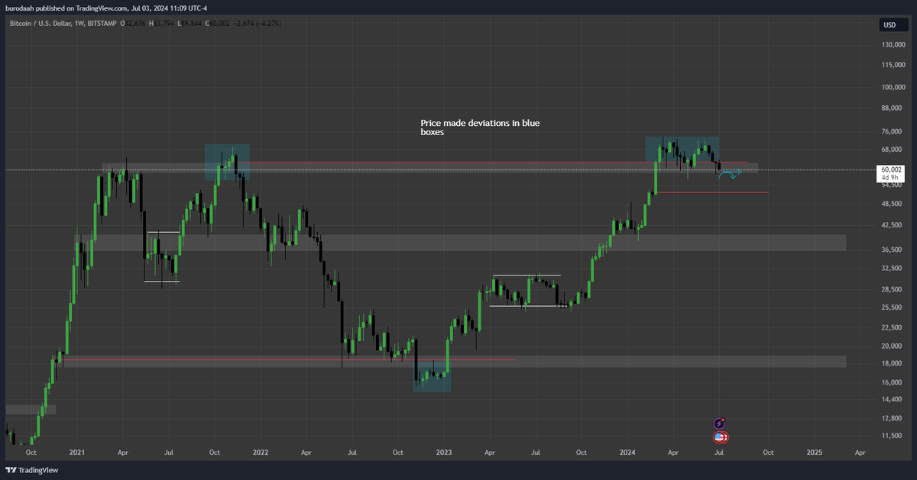Image resolution: width=917 pixels, height=480 pixels.
Task: Click the 22,500 price axis label
Action: [x=891, y=327]
